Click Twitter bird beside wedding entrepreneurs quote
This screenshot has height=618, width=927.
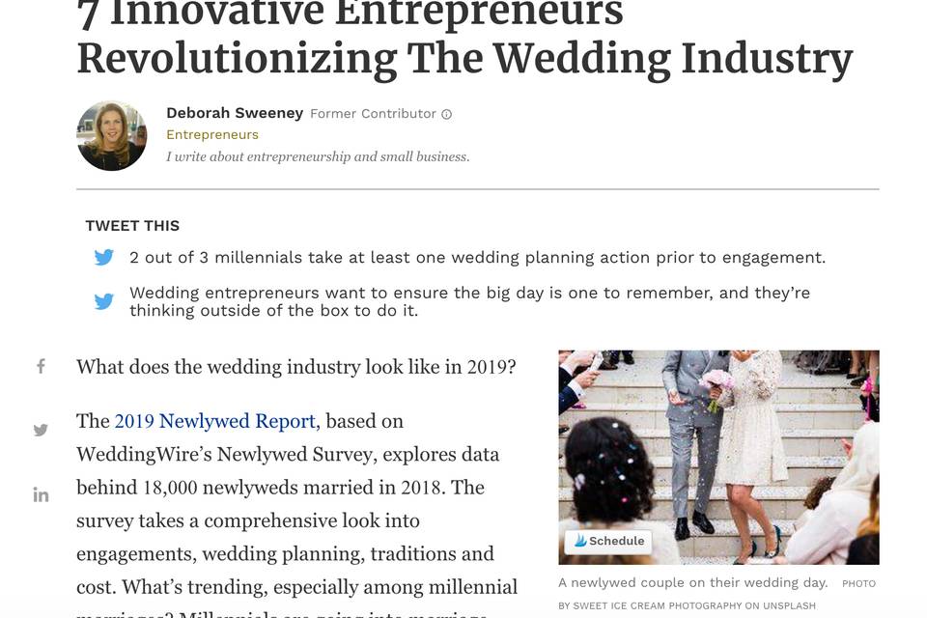click(104, 301)
